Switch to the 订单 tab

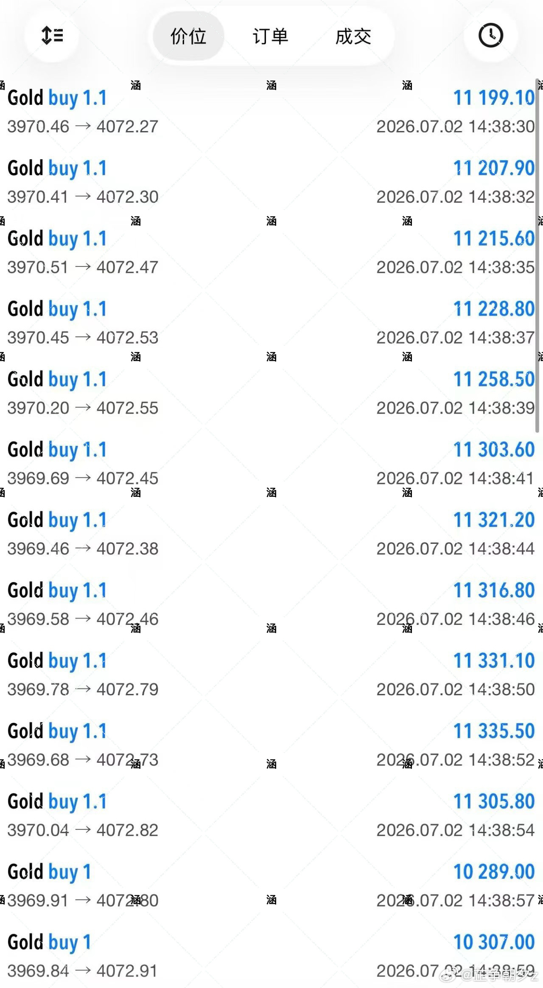point(271,36)
